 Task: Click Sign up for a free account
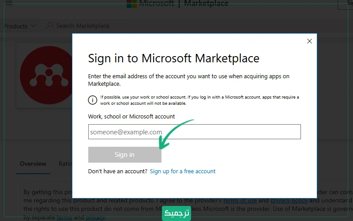(x=183, y=171)
